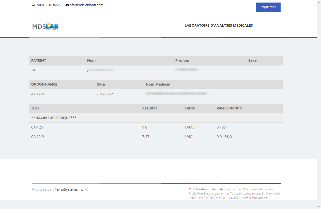Viewport: 321px width, 209px height.
Task: Click the CA 19-9 result 7.47
Action: coord(146,137)
